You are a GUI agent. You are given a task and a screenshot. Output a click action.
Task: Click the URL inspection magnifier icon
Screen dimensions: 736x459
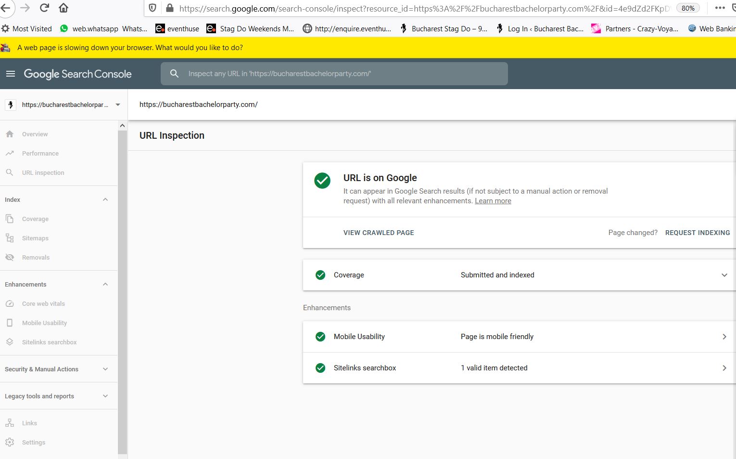(10, 172)
